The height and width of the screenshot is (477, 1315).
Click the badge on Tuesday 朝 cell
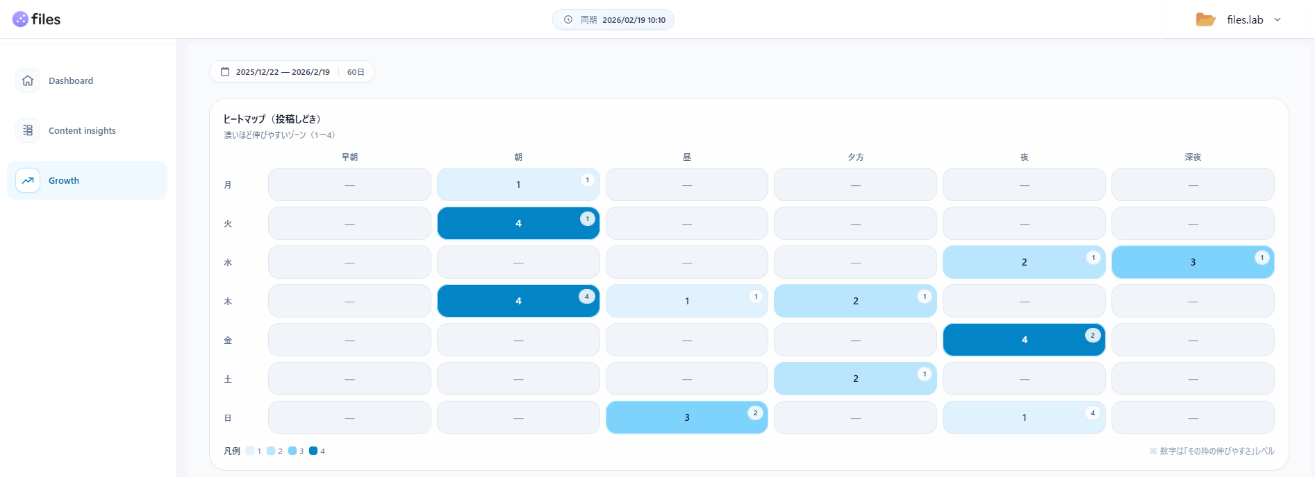[x=587, y=219]
